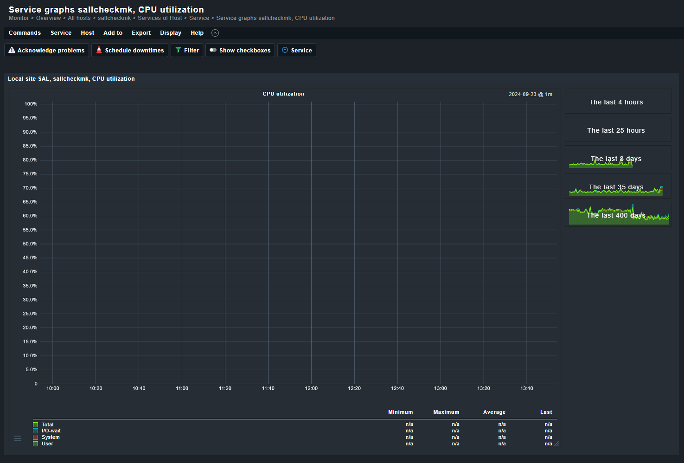Screen dimensions: 684x463
Task: Open the Export menu
Action: click(x=141, y=32)
